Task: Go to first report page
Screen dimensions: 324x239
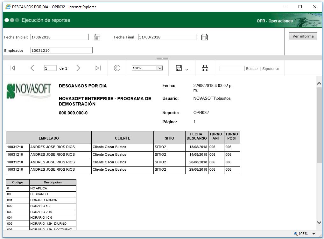Action: [x=12, y=68]
